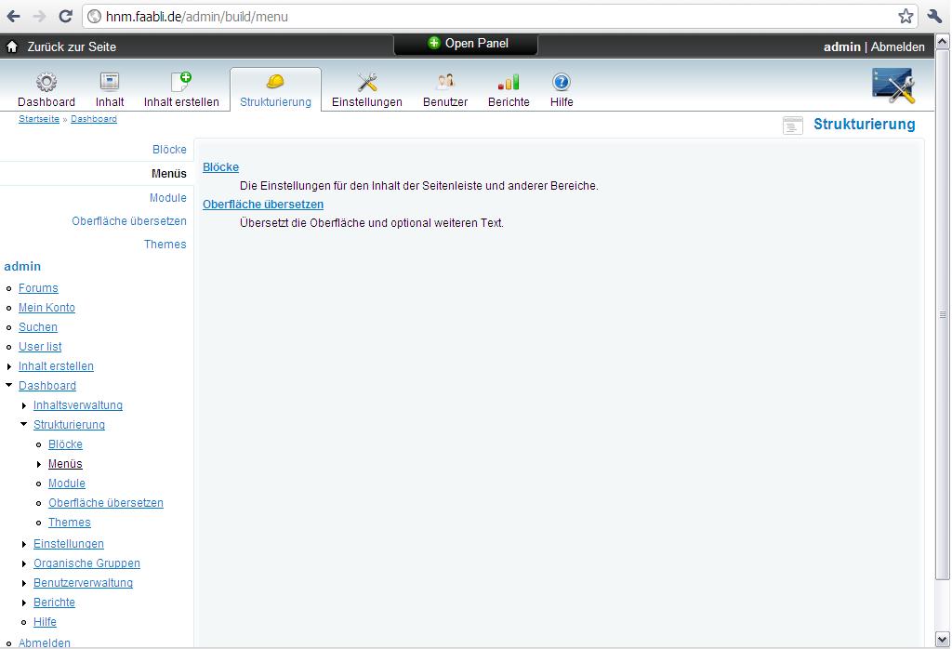Collapse the Dashboard tree item arrow
The width and height of the screenshot is (952, 649).
pos(9,385)
